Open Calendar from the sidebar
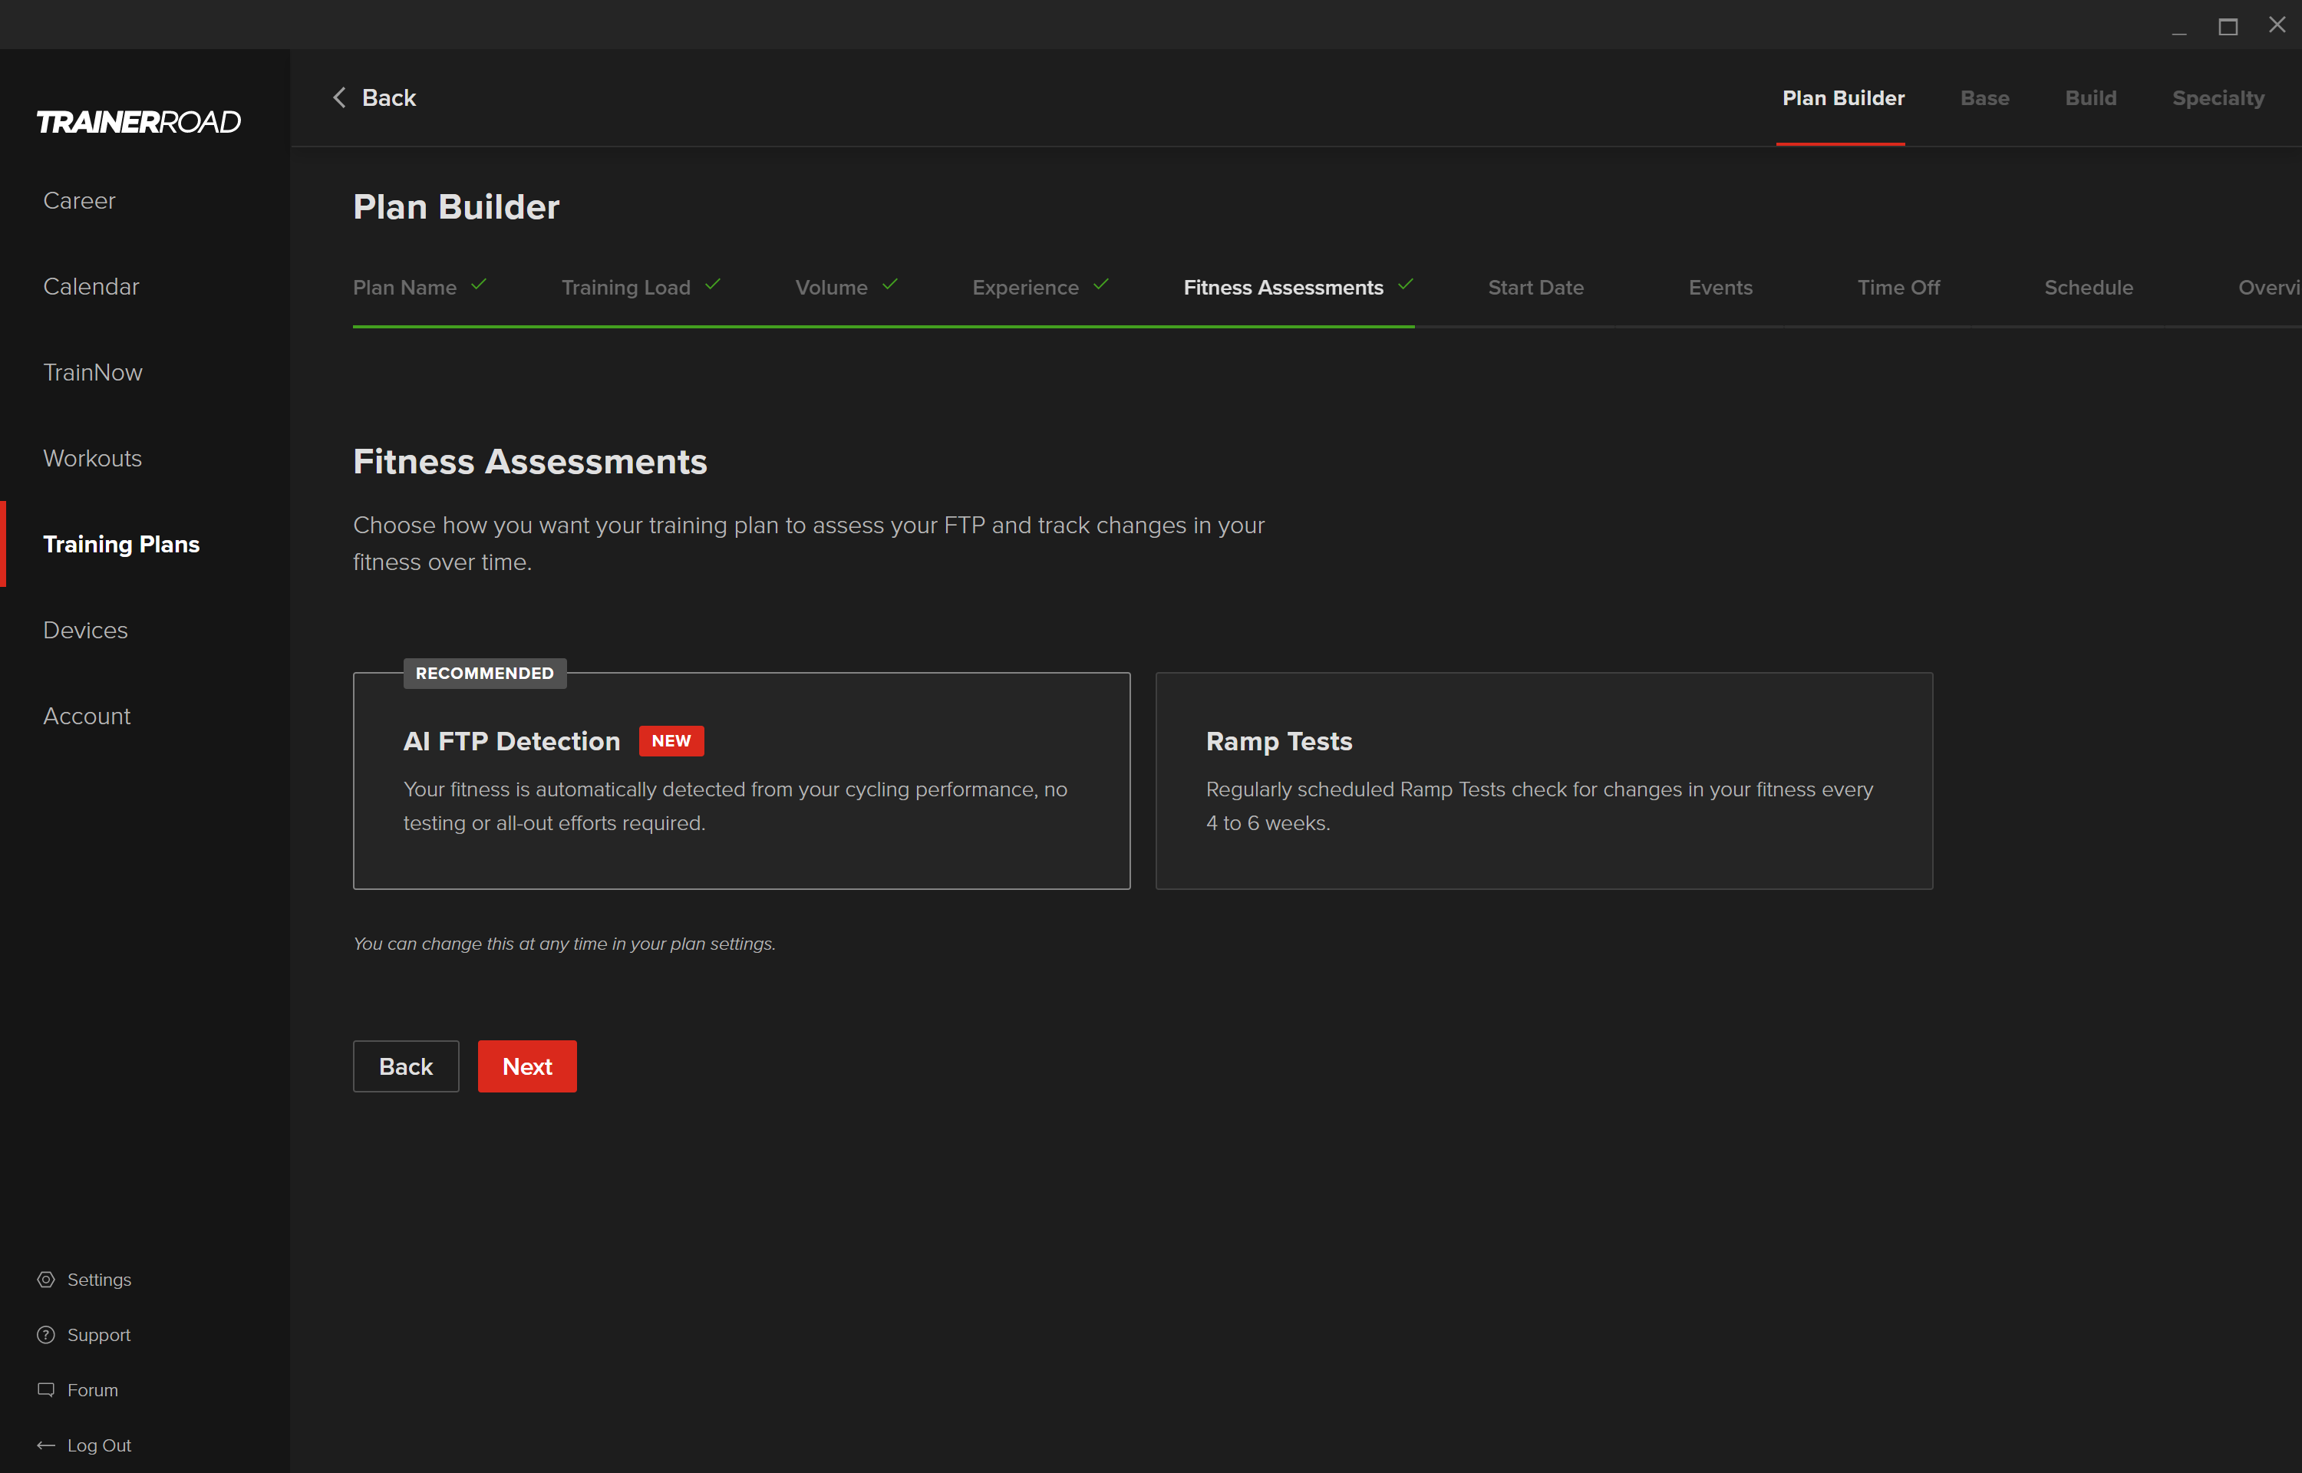The image size is (2302, 1473). [x=91, y=286]
